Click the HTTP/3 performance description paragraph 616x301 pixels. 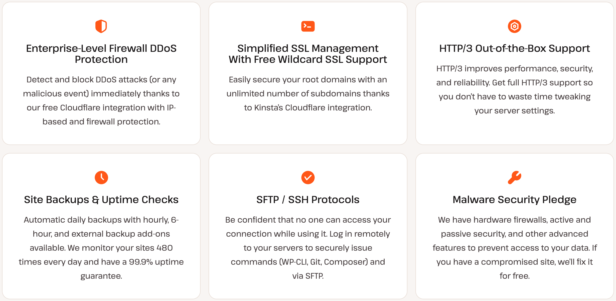514,89
